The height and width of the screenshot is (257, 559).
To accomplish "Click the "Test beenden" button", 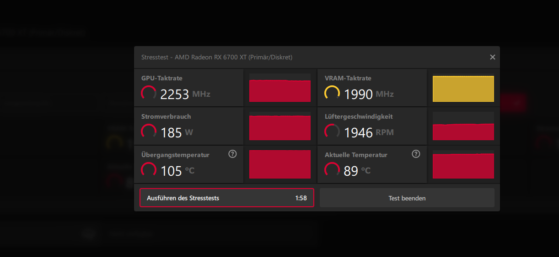I will (407, 198).
